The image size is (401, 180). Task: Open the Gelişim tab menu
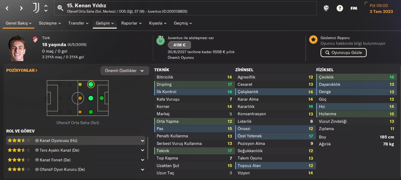pos(105,23)
